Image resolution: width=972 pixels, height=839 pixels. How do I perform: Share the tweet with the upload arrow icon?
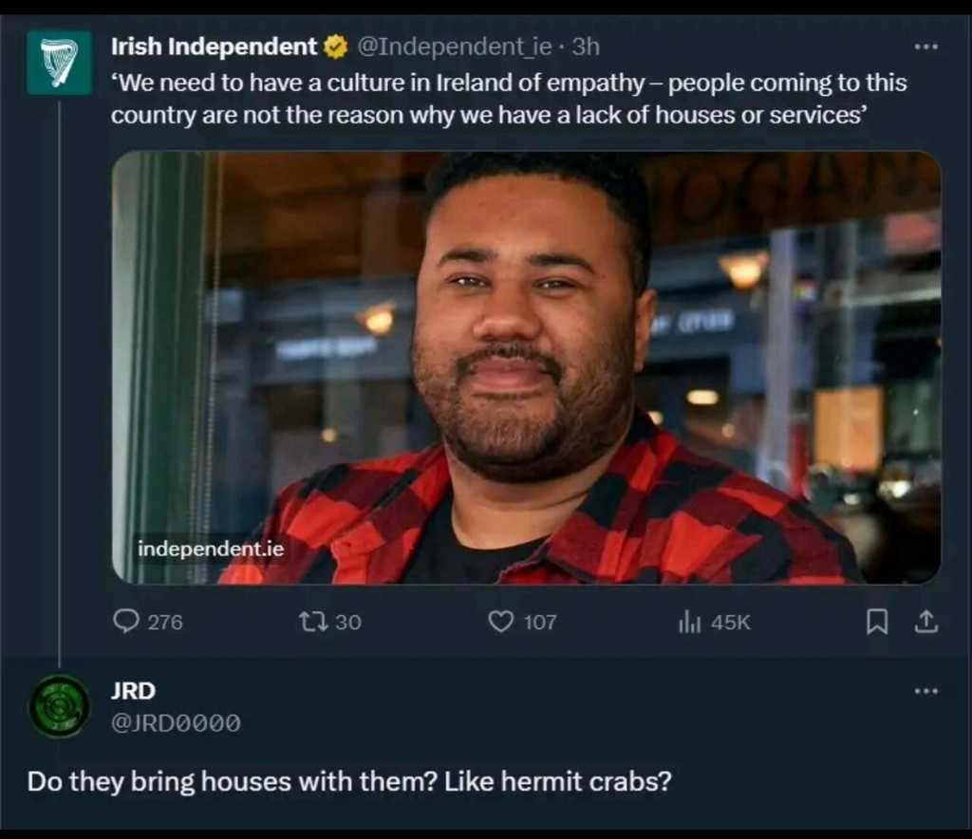pyautogui.click(x=926, y=622)
